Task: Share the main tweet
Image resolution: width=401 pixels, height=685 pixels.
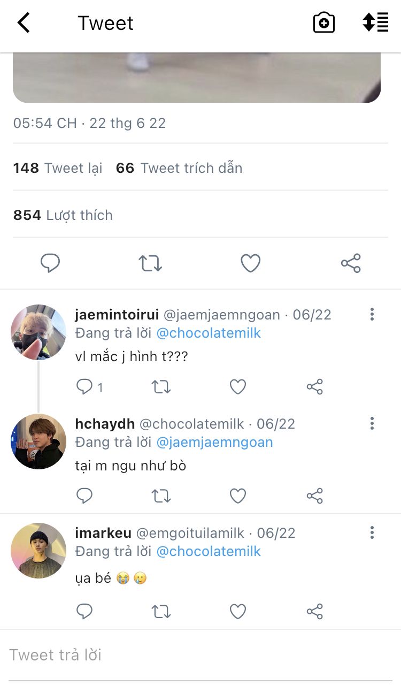Action: pyautogui.click(x=351, y=263)
